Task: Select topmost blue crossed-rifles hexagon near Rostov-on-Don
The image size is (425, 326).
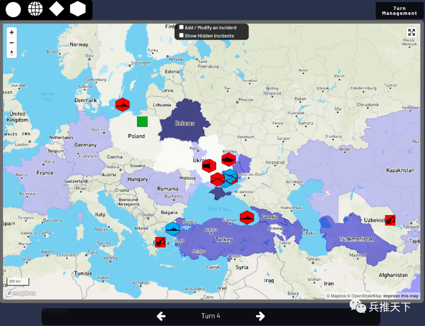Action: click(231, 175)
